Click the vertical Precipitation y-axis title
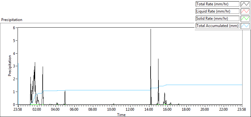This screenshot has width=251, height=117. tap(10, 66)
